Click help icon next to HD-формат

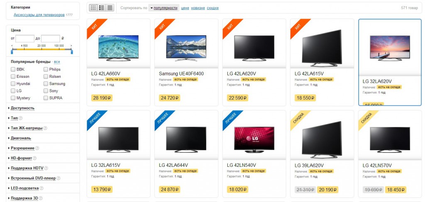point(34,158)
